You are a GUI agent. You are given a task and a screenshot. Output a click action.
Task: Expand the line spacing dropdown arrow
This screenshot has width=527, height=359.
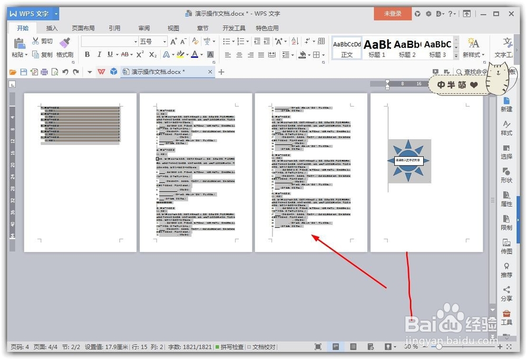click(x=292, y=54)
